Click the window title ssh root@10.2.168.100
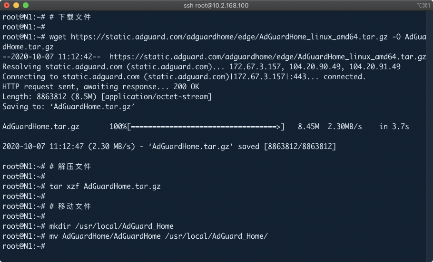The height and width of the screenshot is (262, 433). (x=216, y=6)
